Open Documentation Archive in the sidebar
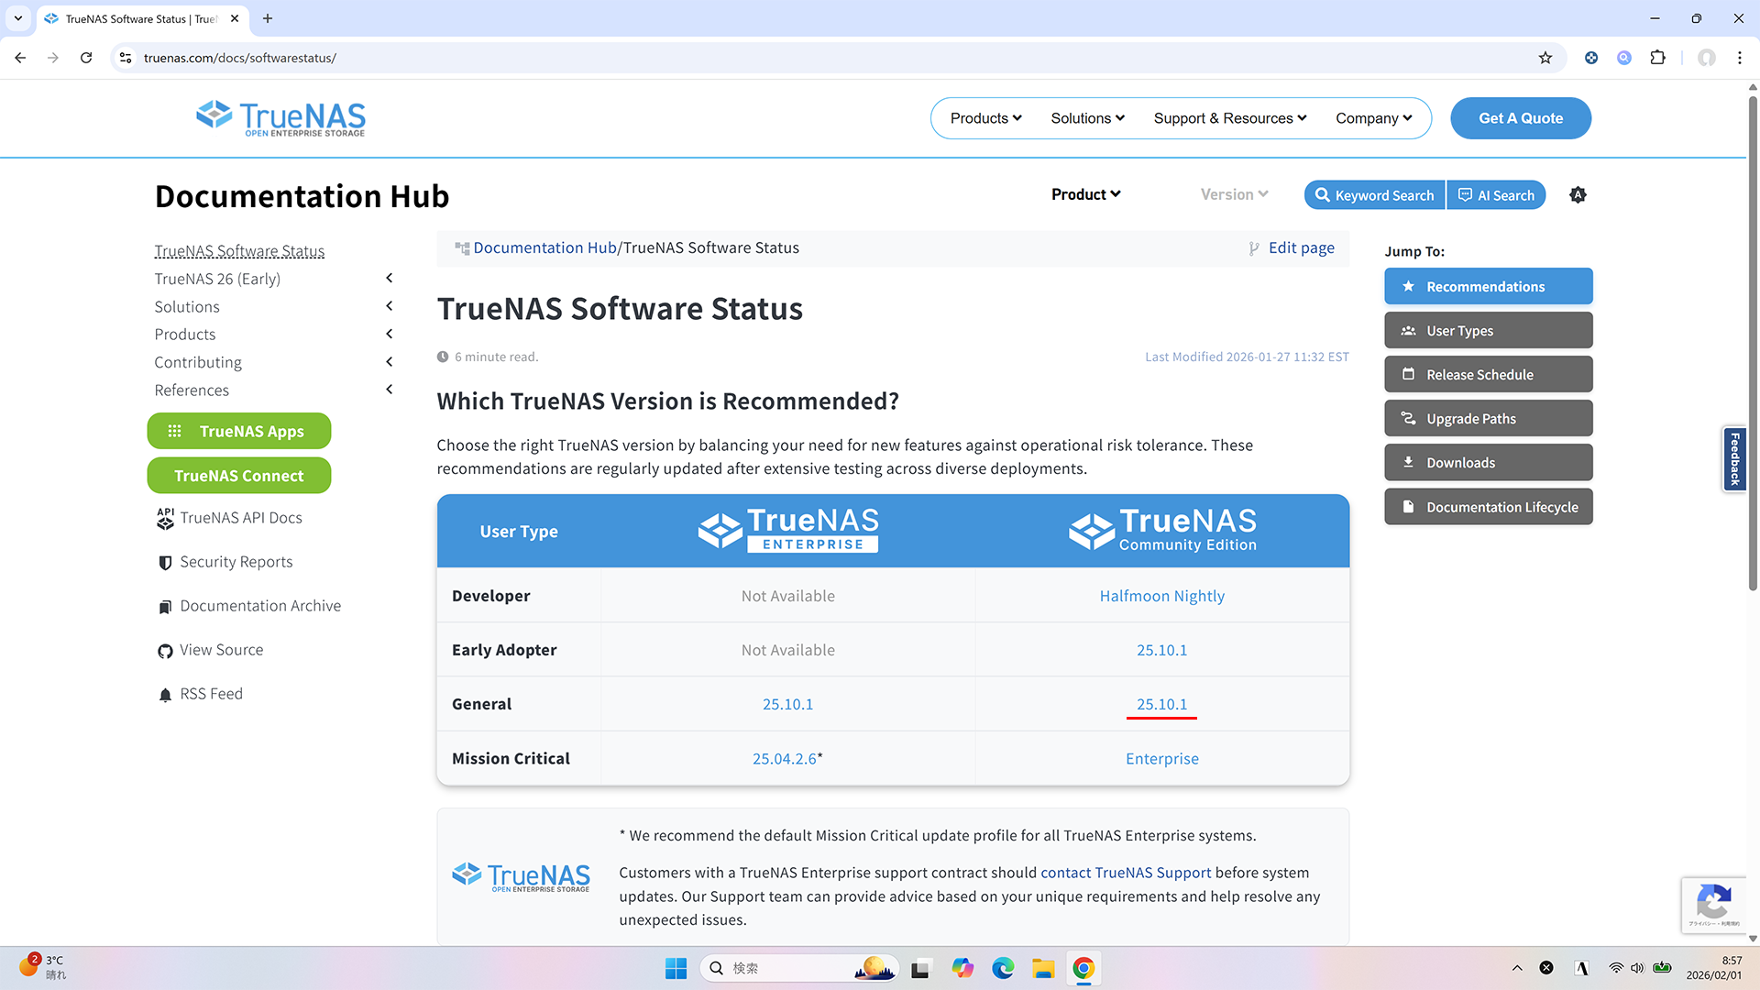Viewport: 1760px width, 990px height. [x=260, y=606]
